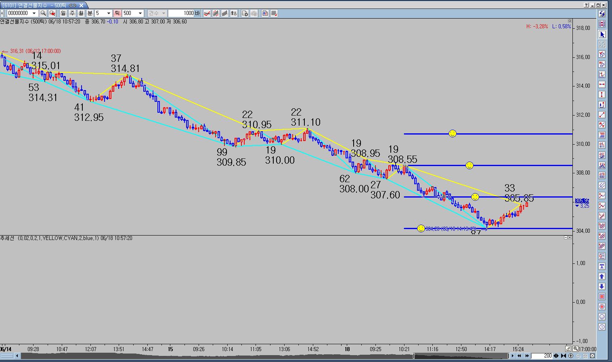Viewport: 612px width, 362px height.
Task: Click the 주 (weekly) period button
Action: pos(72,13)
